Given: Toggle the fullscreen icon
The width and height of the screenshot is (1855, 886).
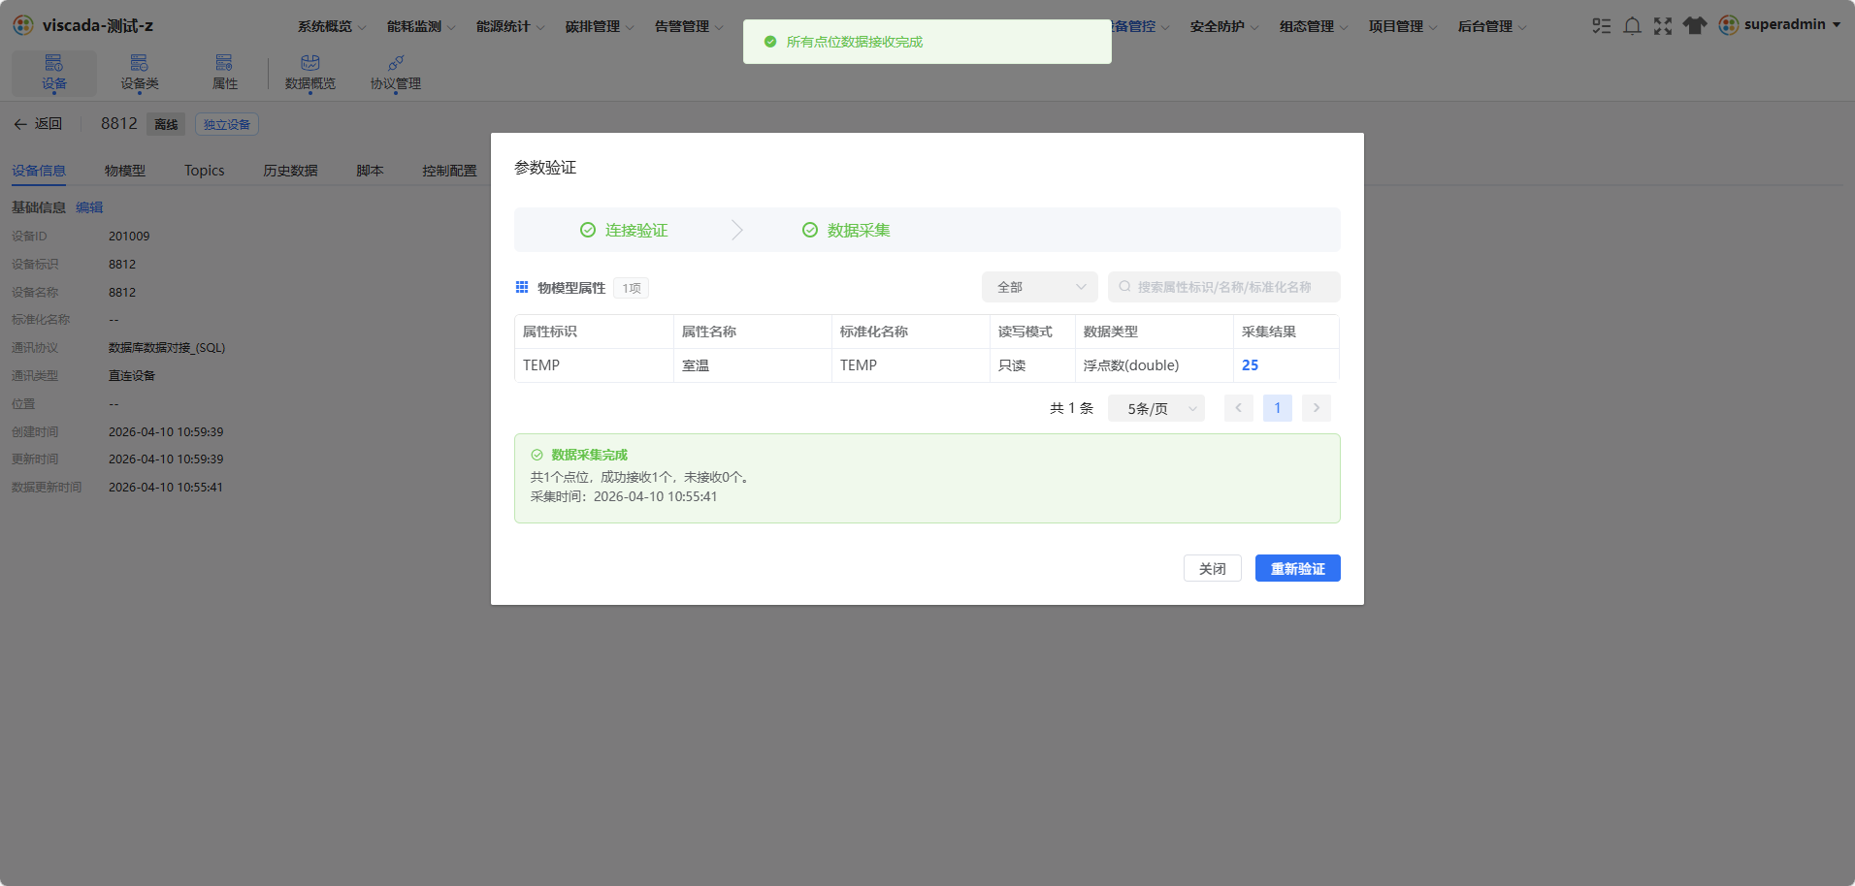Looking at the screenshot, I should (x=1663, y=26).
